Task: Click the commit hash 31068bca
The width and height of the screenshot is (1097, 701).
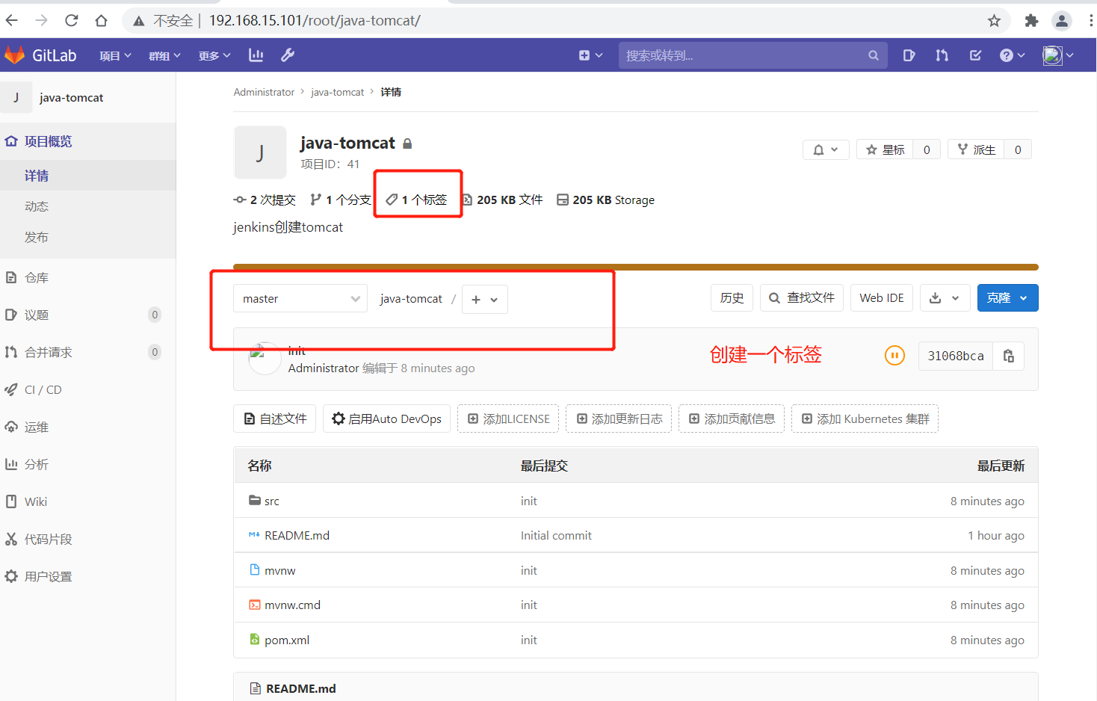Action: coord(956,356)
